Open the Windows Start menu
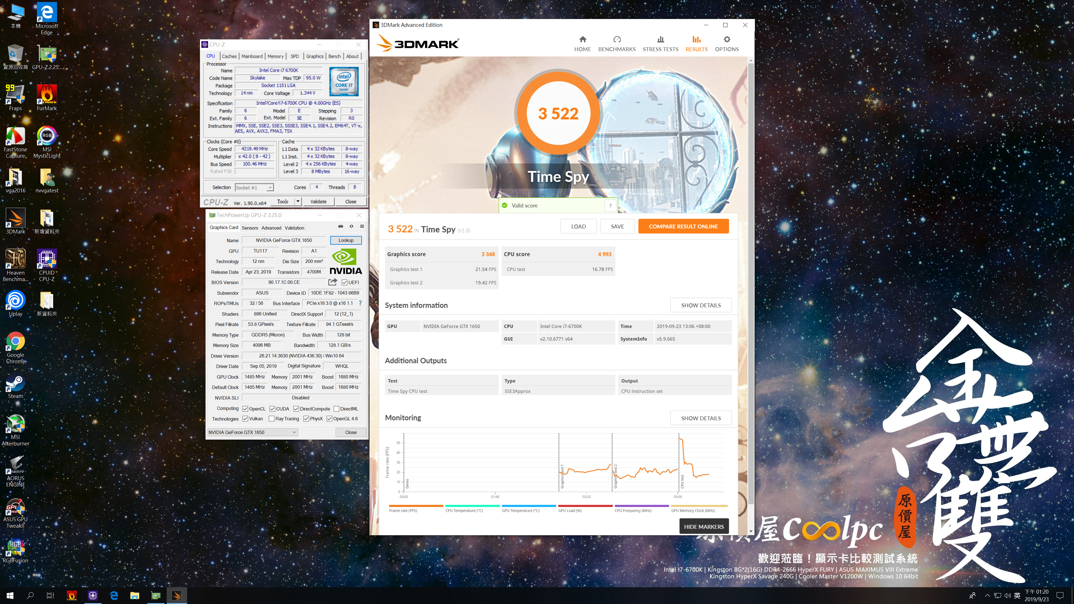 click(10, 595)
